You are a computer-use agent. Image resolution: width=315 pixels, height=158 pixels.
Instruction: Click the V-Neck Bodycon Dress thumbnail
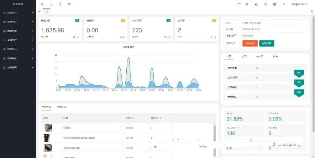(47, 138)
